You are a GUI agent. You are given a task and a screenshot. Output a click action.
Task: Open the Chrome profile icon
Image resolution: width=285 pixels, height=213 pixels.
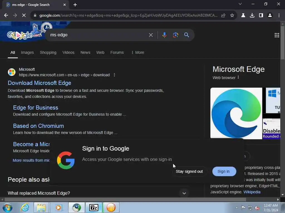(x=270, y=16)
